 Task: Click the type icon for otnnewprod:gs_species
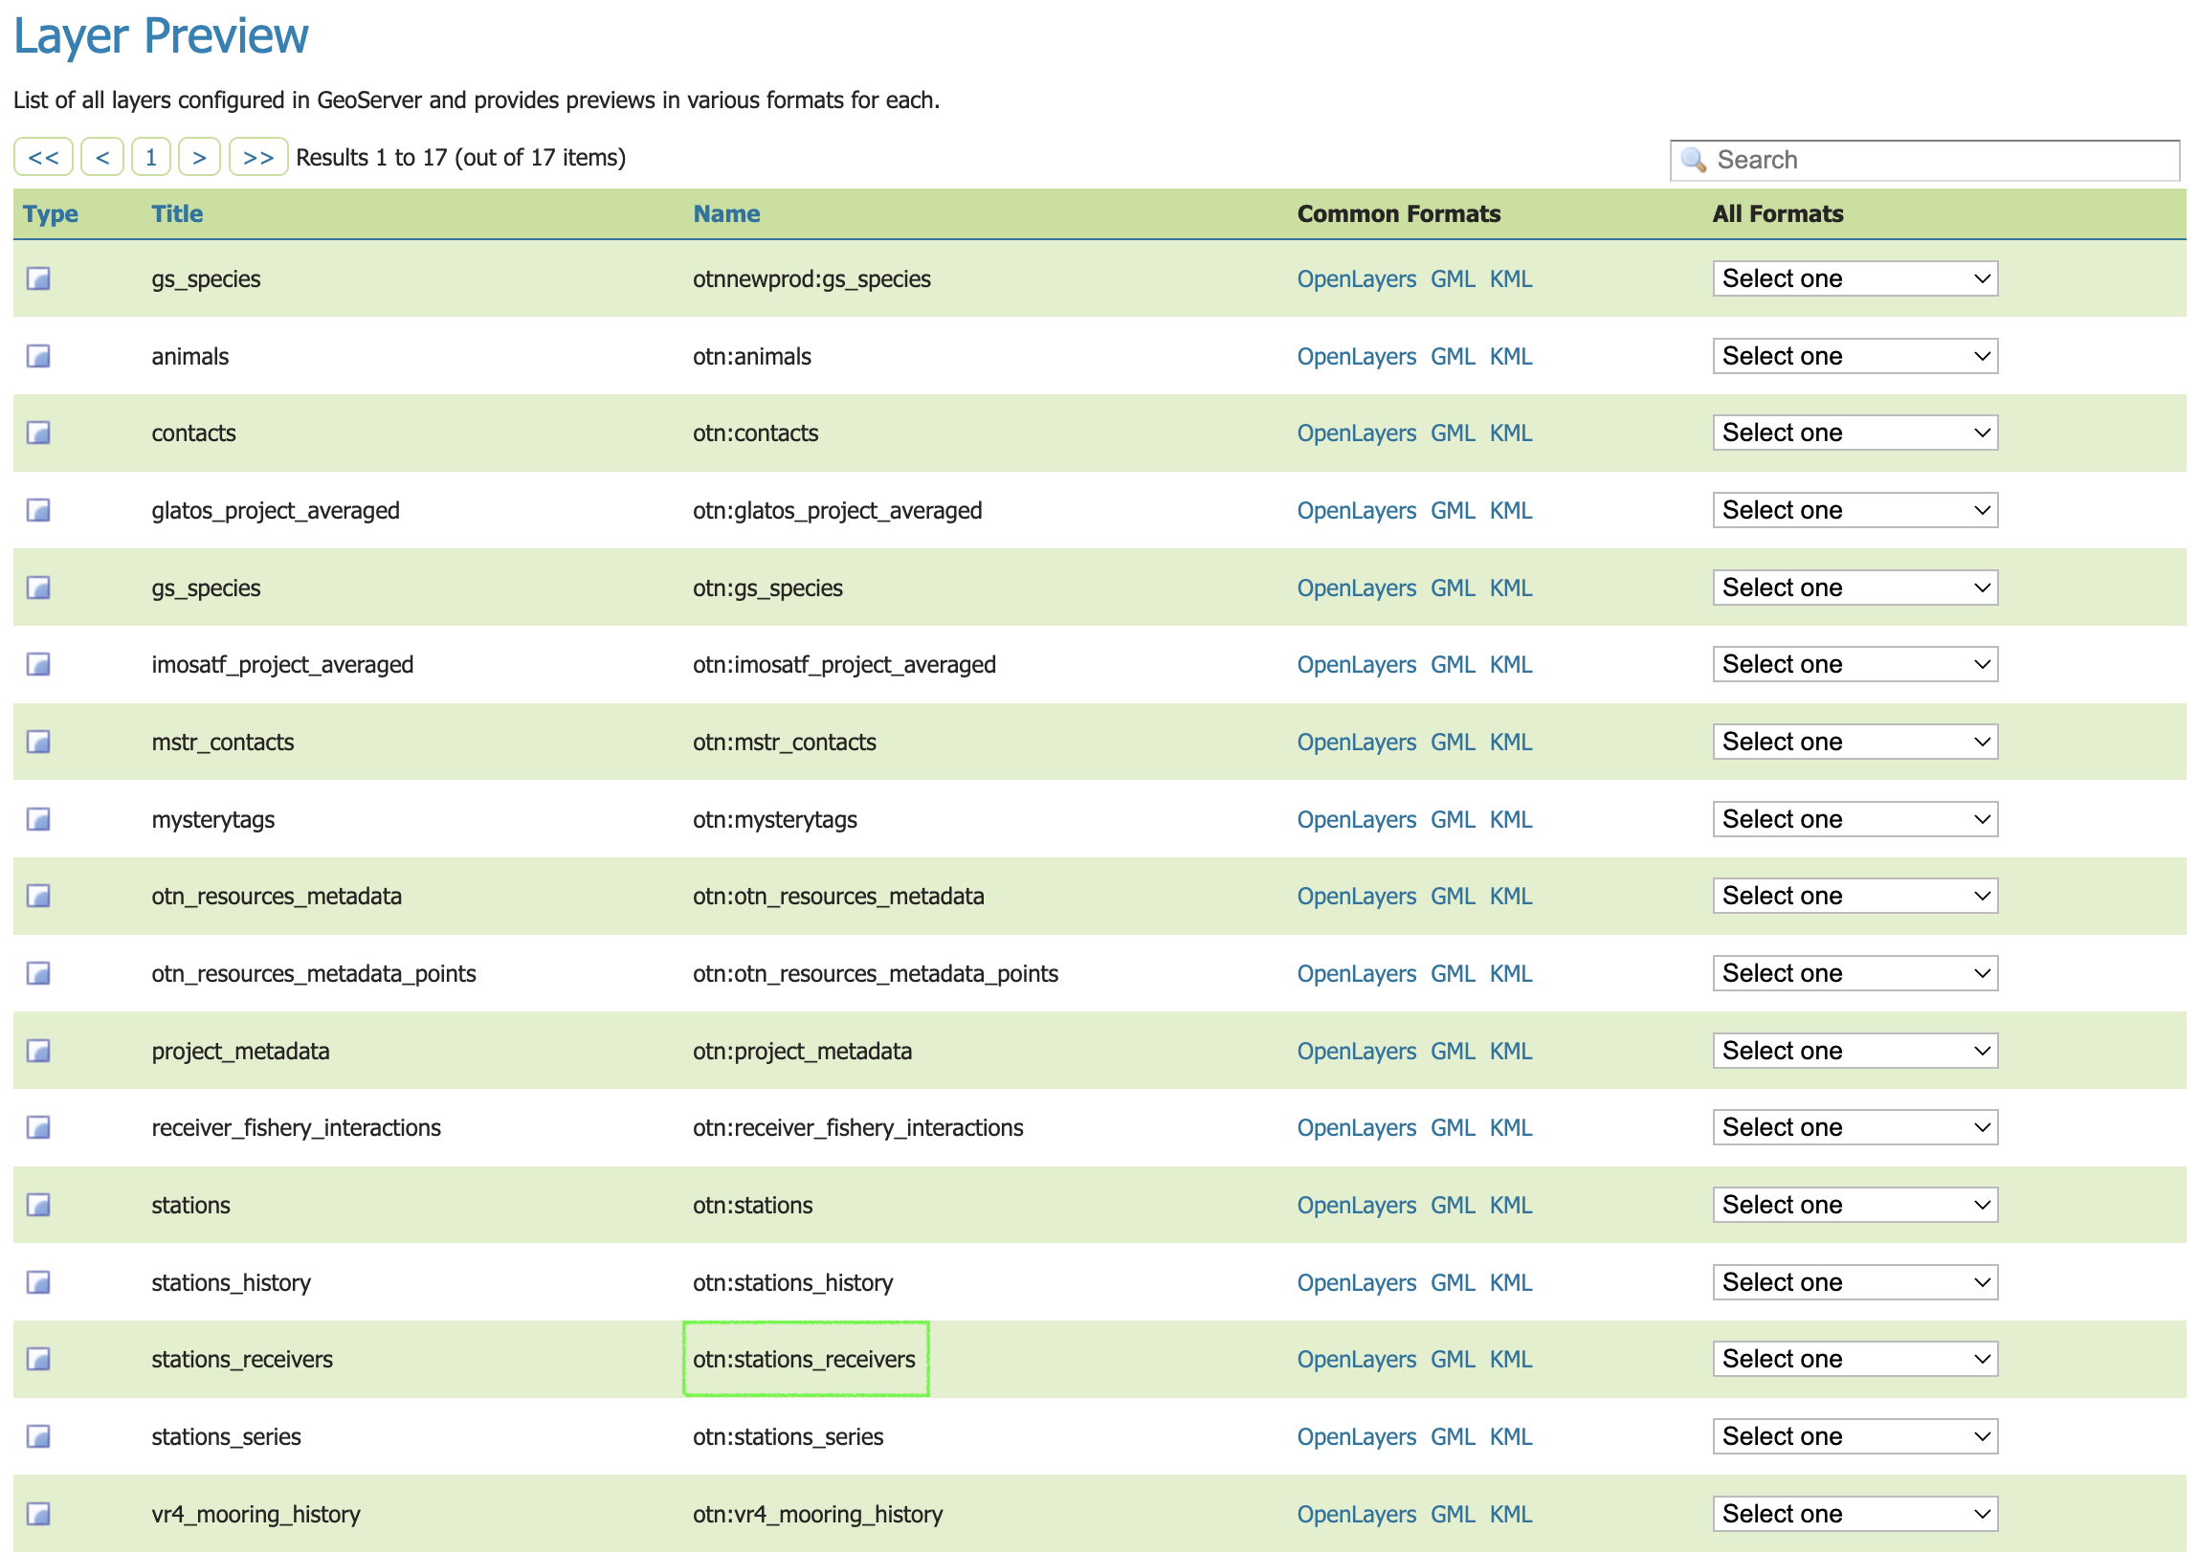click(38, 278)
